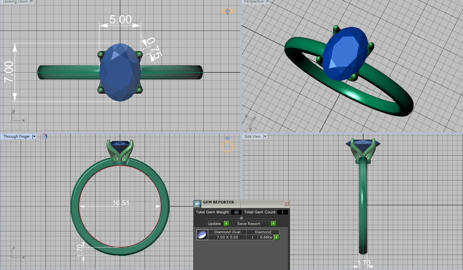463x270 pixels.
Task: Click the Update button label
Action: click(214, 224)
